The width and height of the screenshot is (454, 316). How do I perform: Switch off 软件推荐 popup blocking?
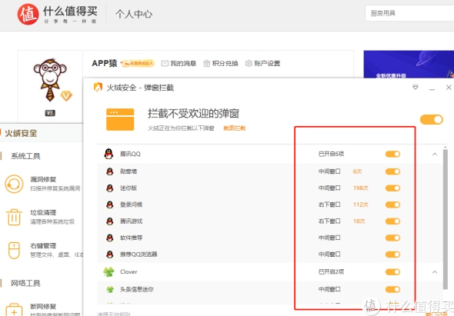tap(392, 238)
